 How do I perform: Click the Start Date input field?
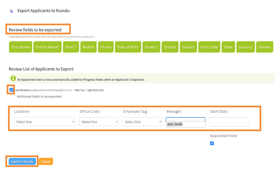pyautogui.click(x=229, y=122)
